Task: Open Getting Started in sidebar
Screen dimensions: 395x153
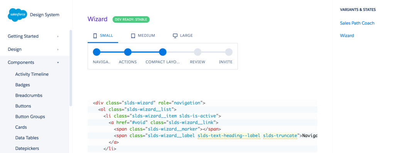Action: click(23, 36)
